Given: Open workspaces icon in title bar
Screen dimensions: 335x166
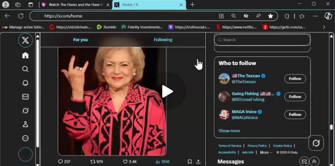Looking at the screenshot, I should point(18,4).
